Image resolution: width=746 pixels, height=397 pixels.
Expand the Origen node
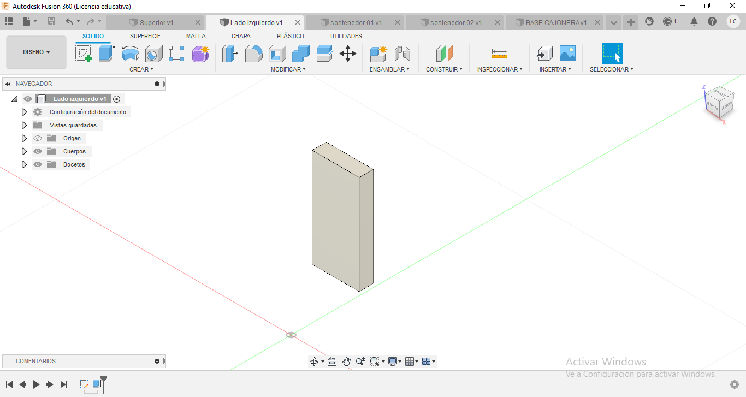pyautogui.click(x=24, y=138)
